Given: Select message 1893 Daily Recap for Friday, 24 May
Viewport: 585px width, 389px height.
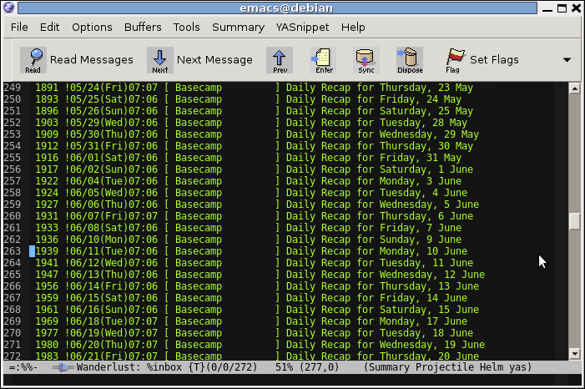Looking at the screenshot, I should 248,99.
